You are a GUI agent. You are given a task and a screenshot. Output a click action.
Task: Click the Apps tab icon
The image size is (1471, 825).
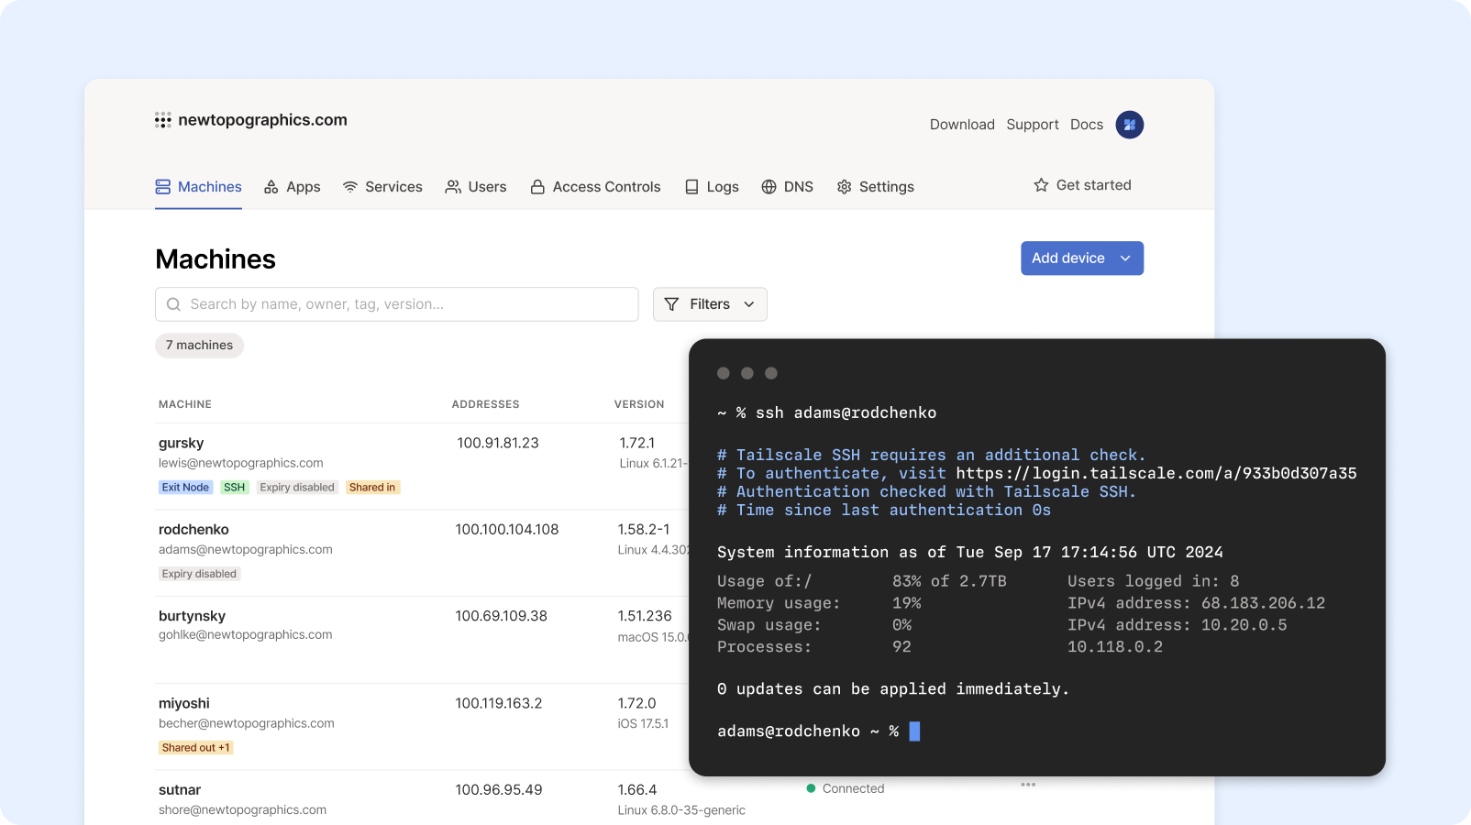(x=271, y=187)
